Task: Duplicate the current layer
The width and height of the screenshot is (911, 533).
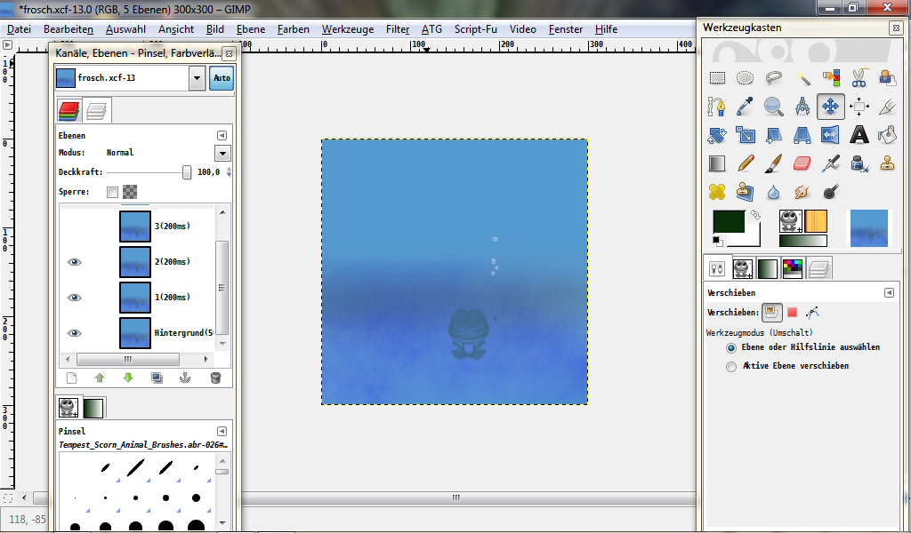Action: [157, 378]
